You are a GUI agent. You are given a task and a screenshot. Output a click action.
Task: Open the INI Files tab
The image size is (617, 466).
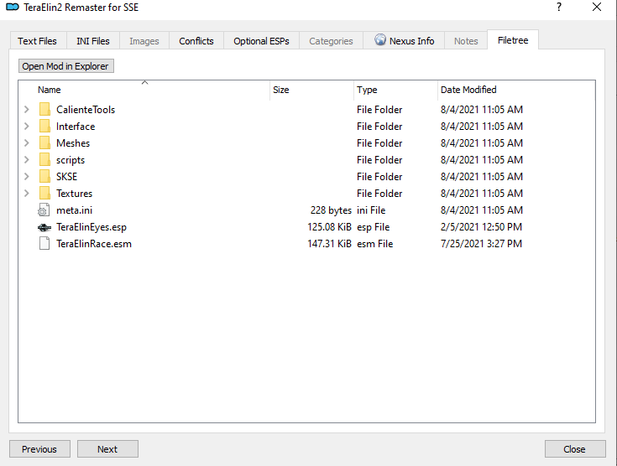pos(93,41)
